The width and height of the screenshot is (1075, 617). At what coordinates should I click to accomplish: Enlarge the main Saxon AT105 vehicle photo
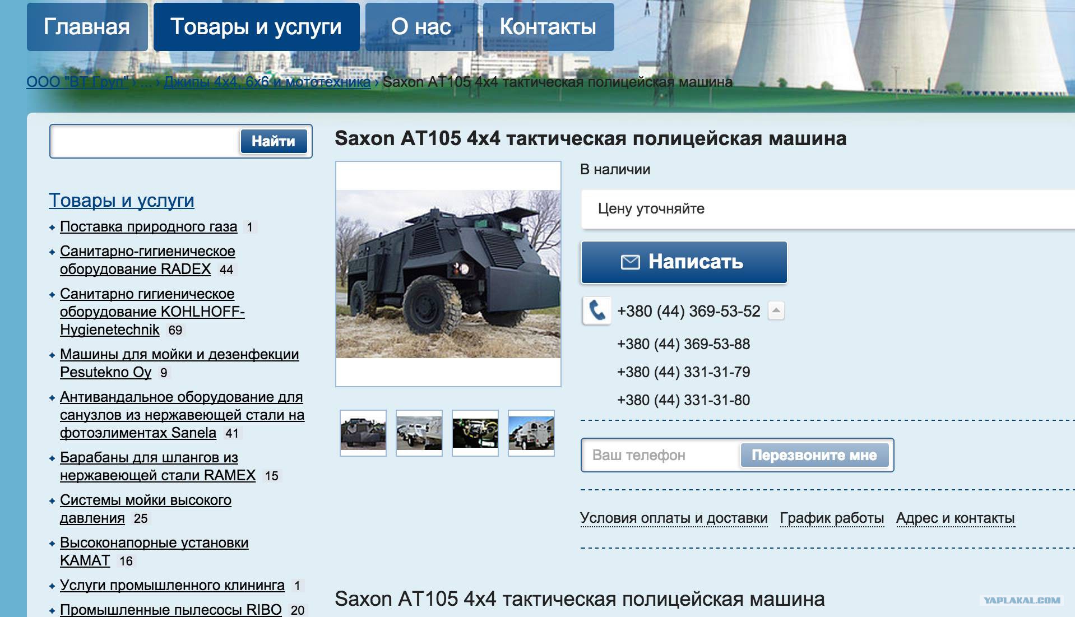coord(448,274)
